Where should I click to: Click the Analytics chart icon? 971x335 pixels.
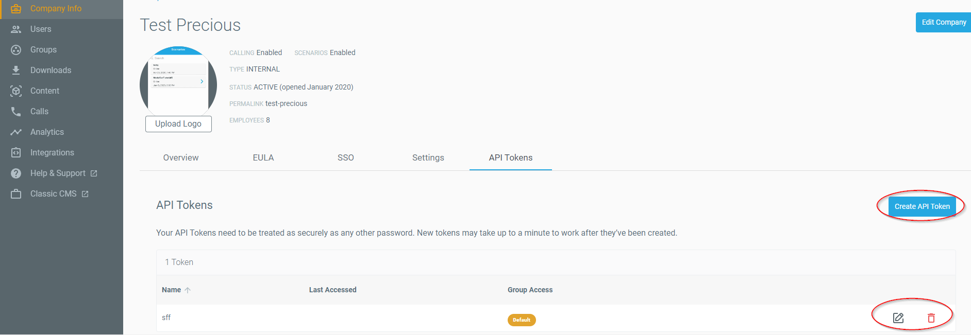click(16, 132)
